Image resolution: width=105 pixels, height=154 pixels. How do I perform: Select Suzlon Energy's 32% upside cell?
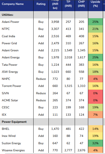pyautogui.click(x=96, y=143)
